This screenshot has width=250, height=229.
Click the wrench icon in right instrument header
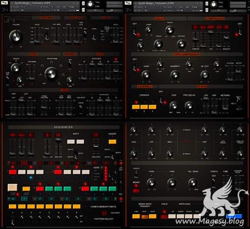(x=128, y=3)
